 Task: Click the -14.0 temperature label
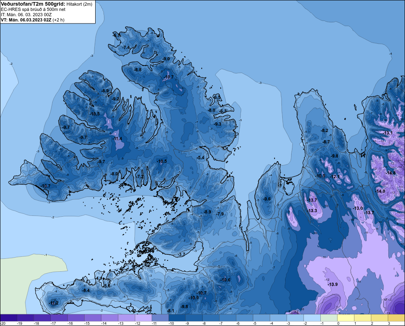380,192
